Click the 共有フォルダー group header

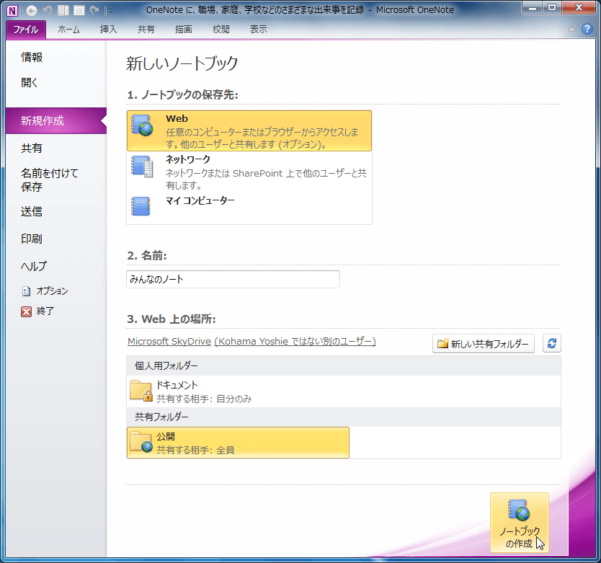tap(344, 417)
